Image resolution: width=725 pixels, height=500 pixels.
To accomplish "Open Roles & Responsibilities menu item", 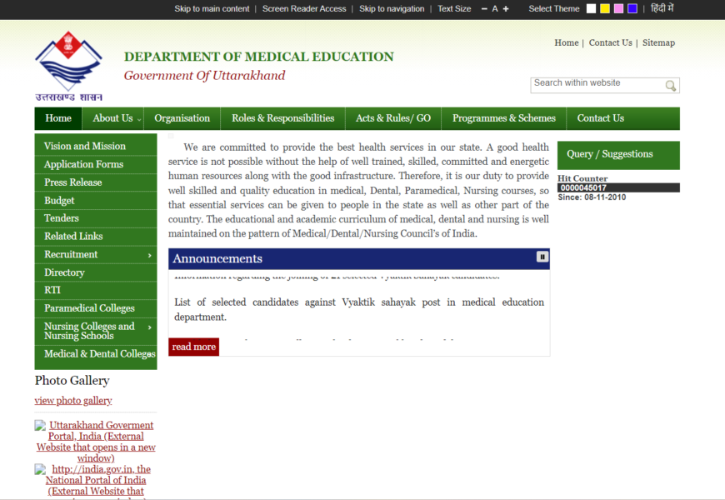I will pyautogui.click(x=283, y=118).
